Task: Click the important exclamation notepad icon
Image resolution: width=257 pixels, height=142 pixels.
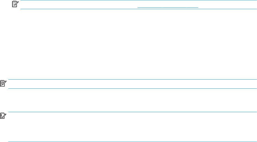Action: [x=3, y=116]
